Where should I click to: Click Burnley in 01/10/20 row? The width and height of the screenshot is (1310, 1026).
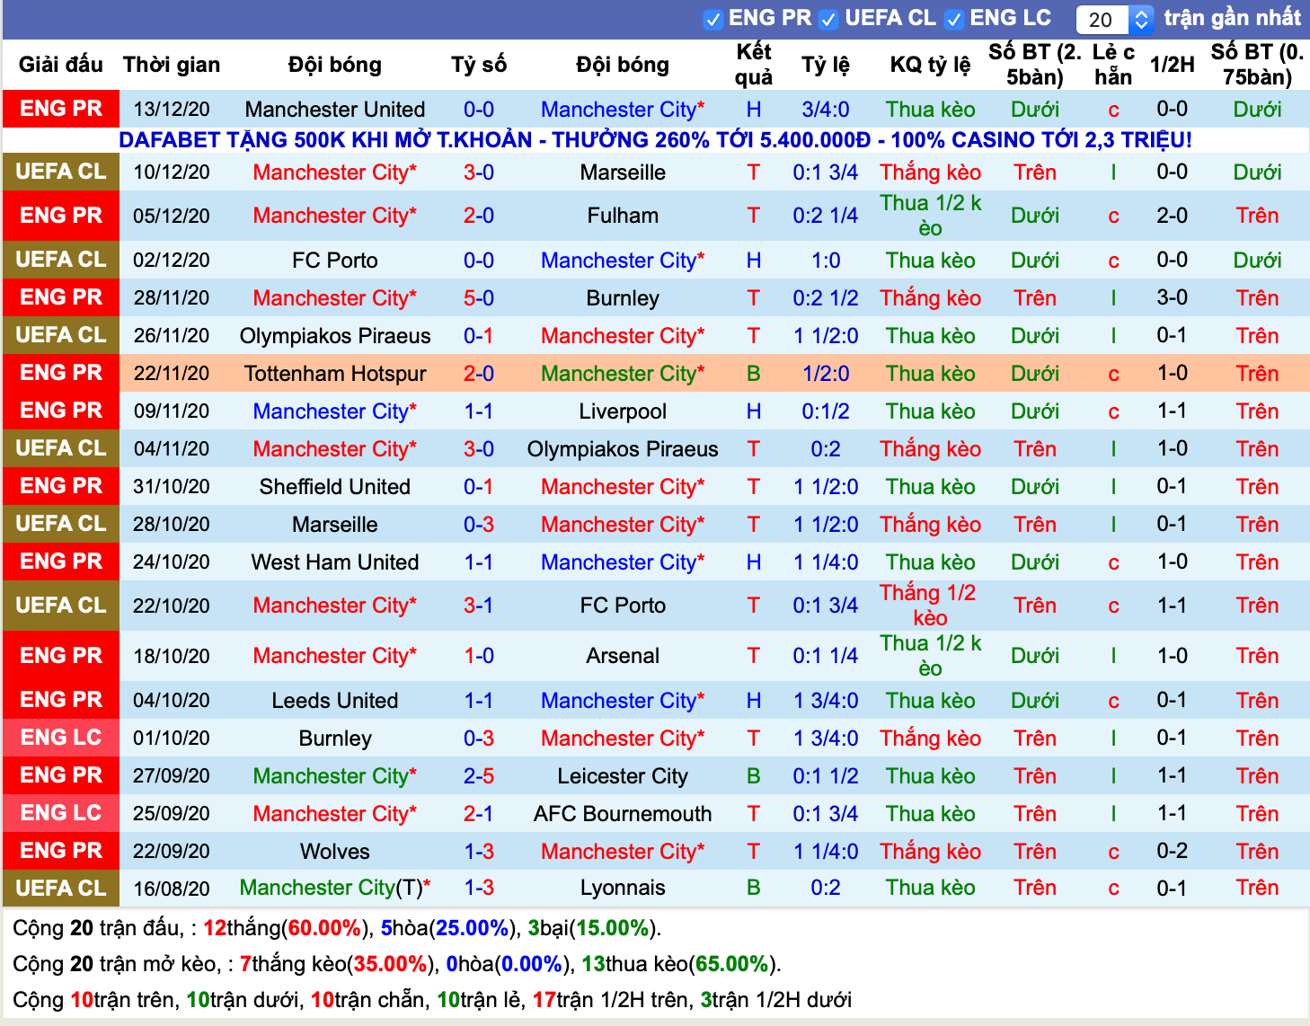[335, 739]
